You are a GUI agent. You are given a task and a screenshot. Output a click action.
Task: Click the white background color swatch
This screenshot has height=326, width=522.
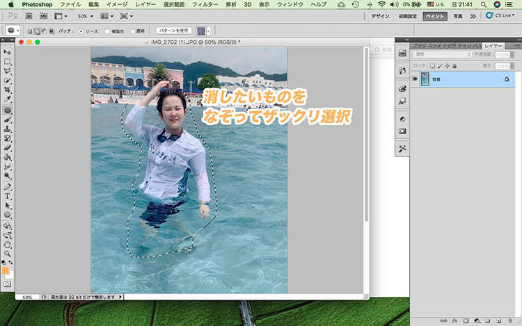click(11, 275)
